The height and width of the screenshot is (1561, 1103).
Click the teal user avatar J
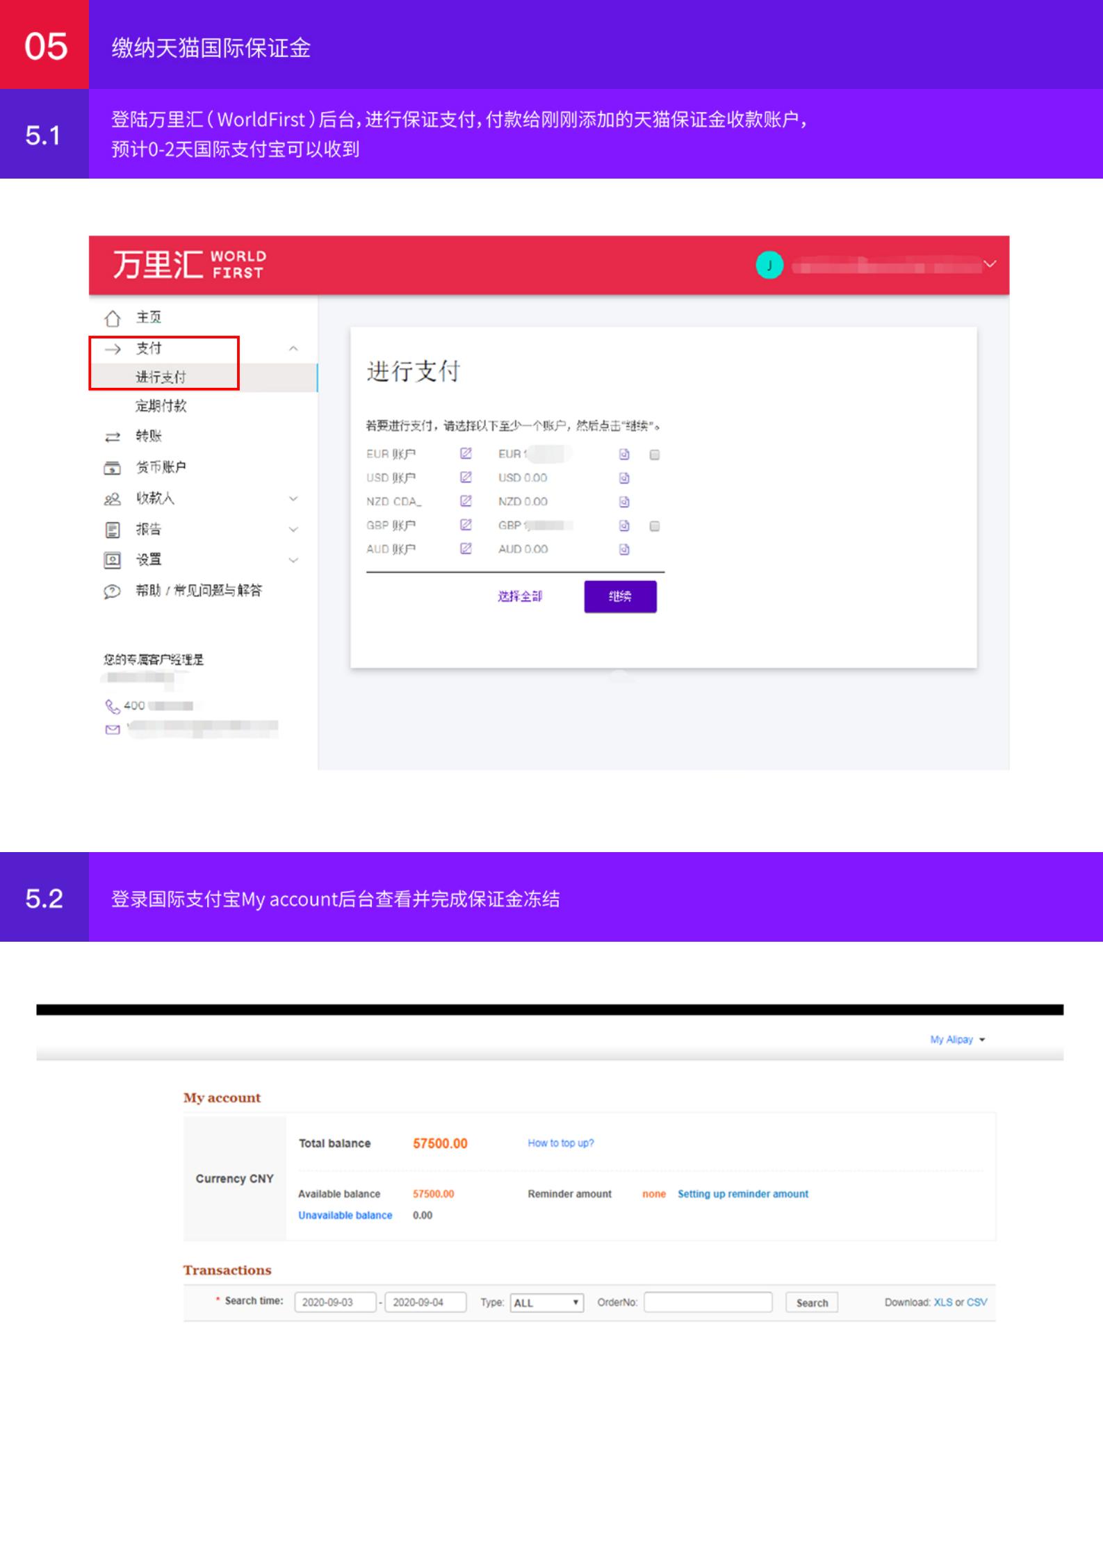tap(769, 265)
